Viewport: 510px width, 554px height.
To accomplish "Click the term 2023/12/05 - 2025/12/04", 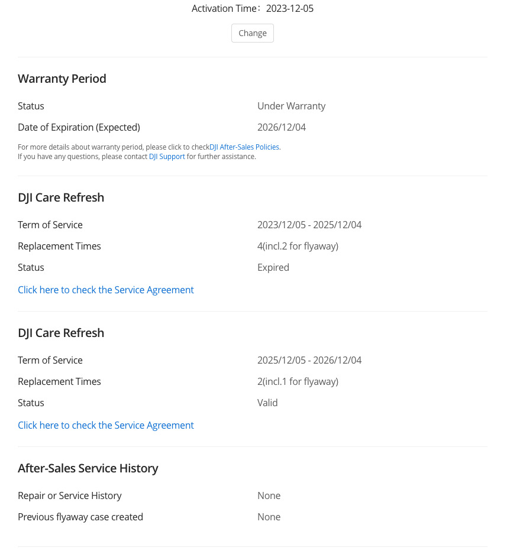I will (309, 225).
